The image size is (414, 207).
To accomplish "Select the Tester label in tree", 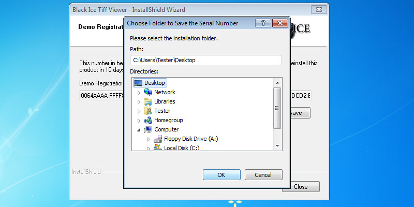I will point(162,111).
